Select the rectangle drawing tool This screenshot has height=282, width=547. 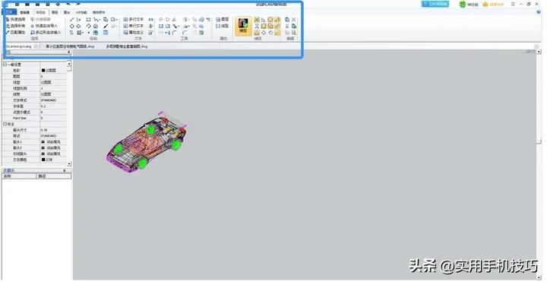(89, 20)
